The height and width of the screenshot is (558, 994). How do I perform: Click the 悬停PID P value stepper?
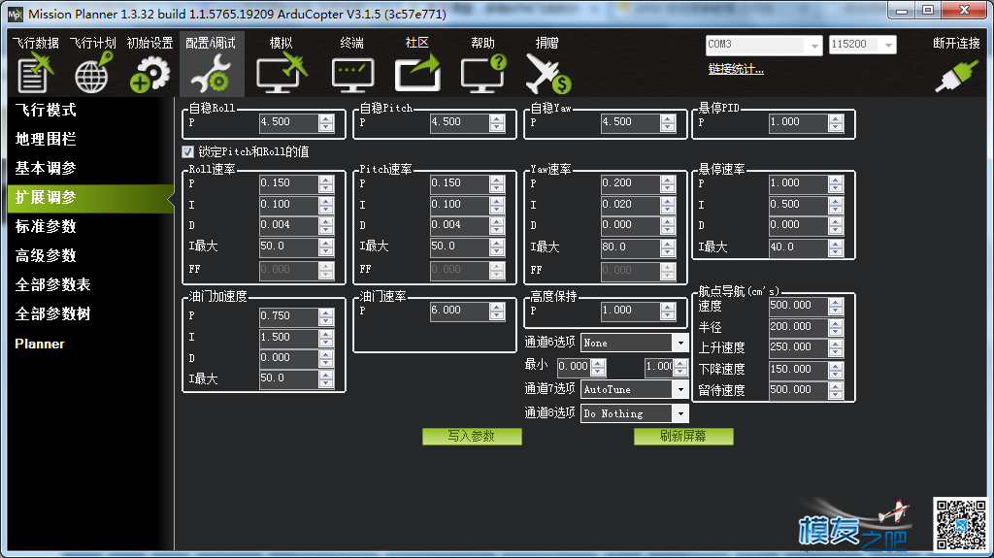tap(836, 122)
